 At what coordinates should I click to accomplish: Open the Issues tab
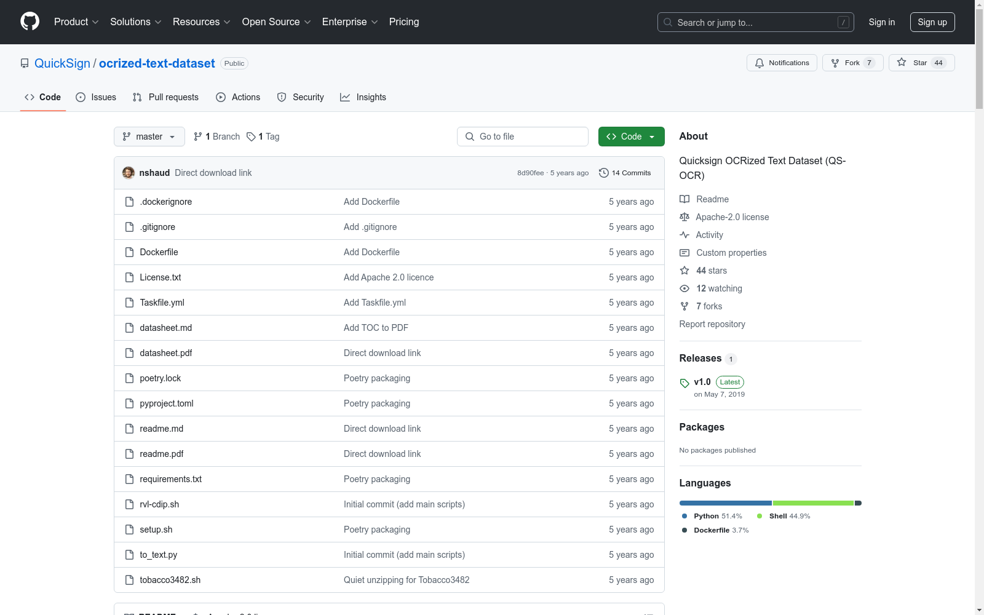96,97
